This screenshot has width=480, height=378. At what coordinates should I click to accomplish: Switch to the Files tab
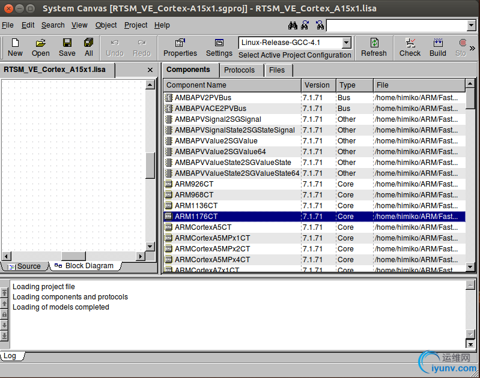pyautogui.click(x=277, y=70)
